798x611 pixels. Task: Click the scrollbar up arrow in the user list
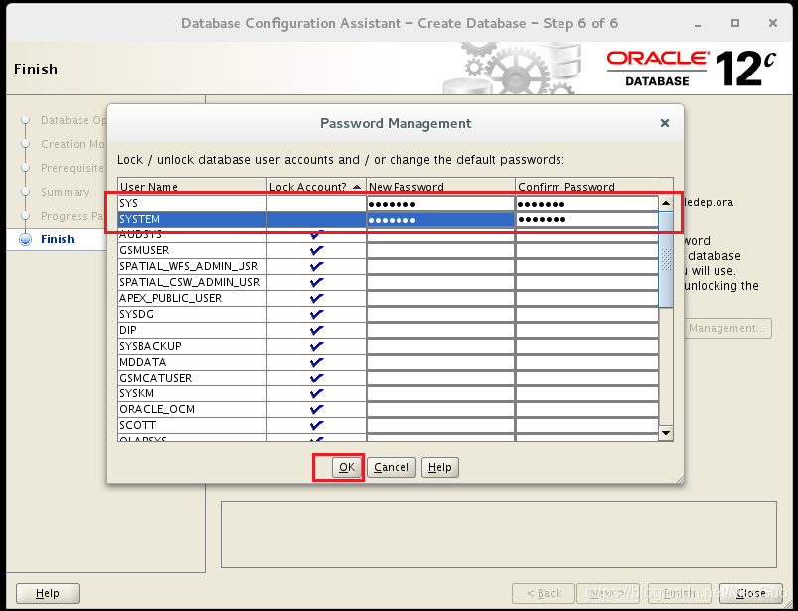pyautogui.click(x=666, y=204)
